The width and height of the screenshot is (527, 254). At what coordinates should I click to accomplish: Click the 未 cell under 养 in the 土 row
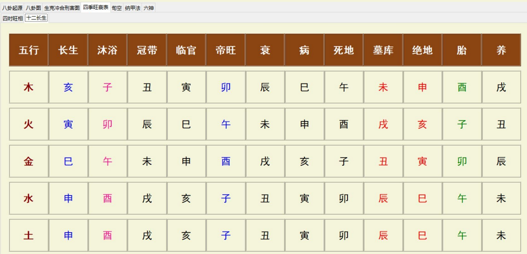coord(501,235)
